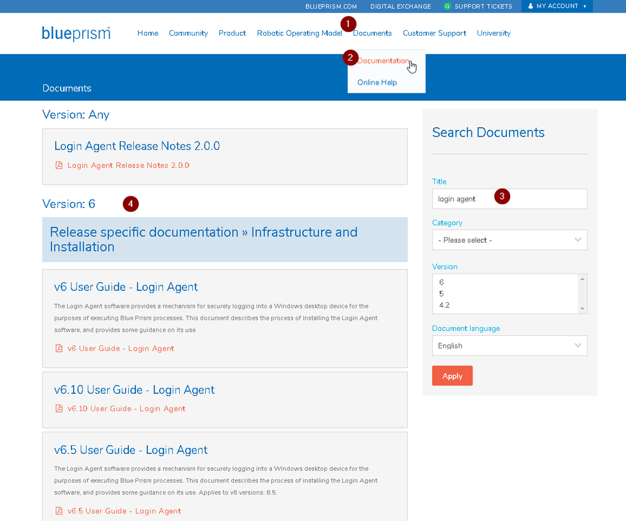
Task: Click PDF icon beside v6.5 User Guide link
Action: [x=59, y=511]
